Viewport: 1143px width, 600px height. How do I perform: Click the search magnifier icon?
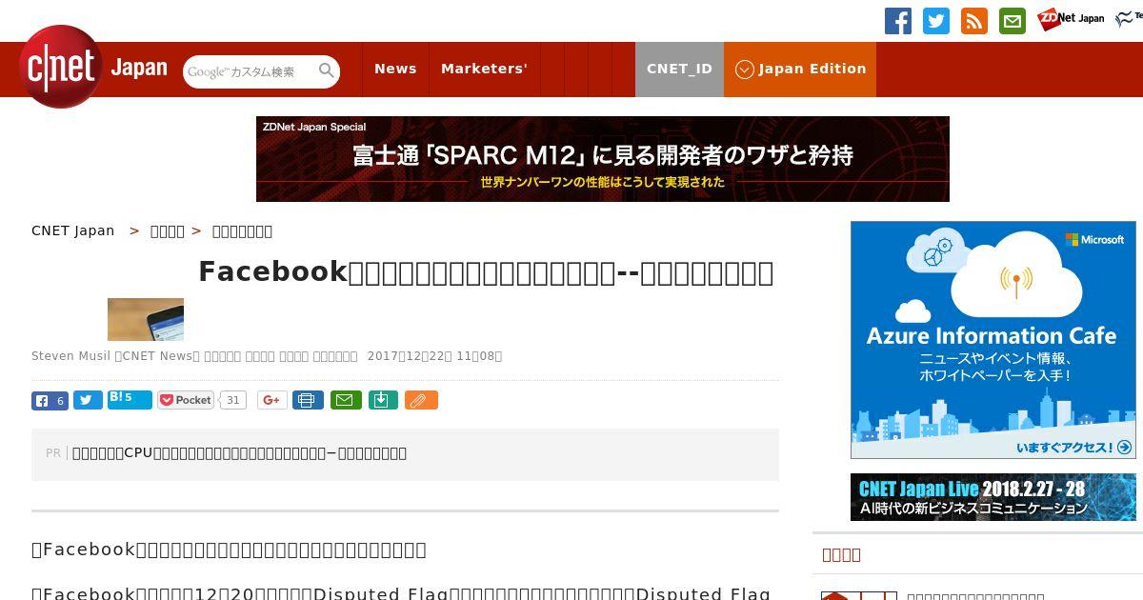coord(327,70)
